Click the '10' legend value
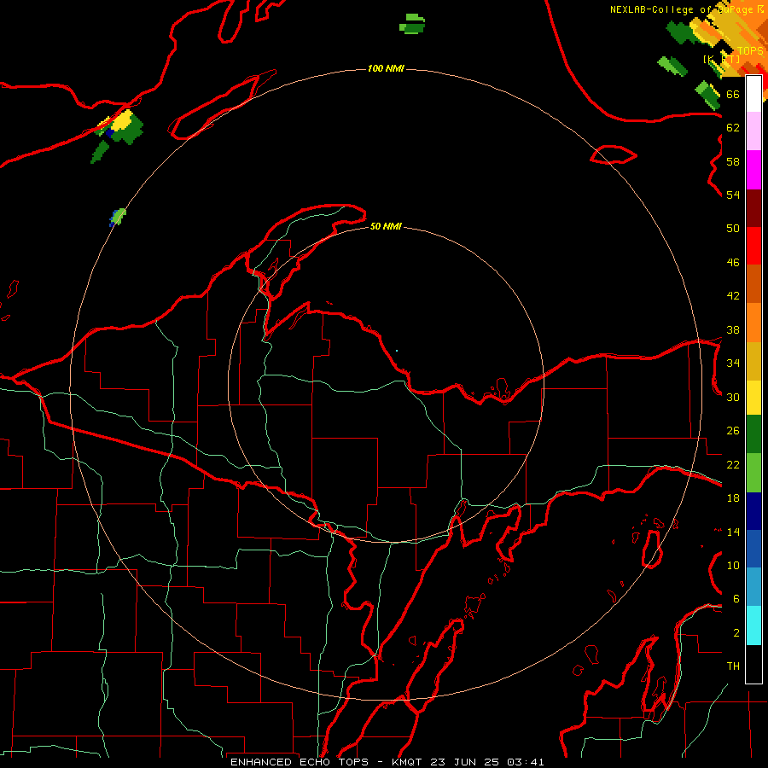768x768 pixels. pyautogui.click(x=733, y=565)
